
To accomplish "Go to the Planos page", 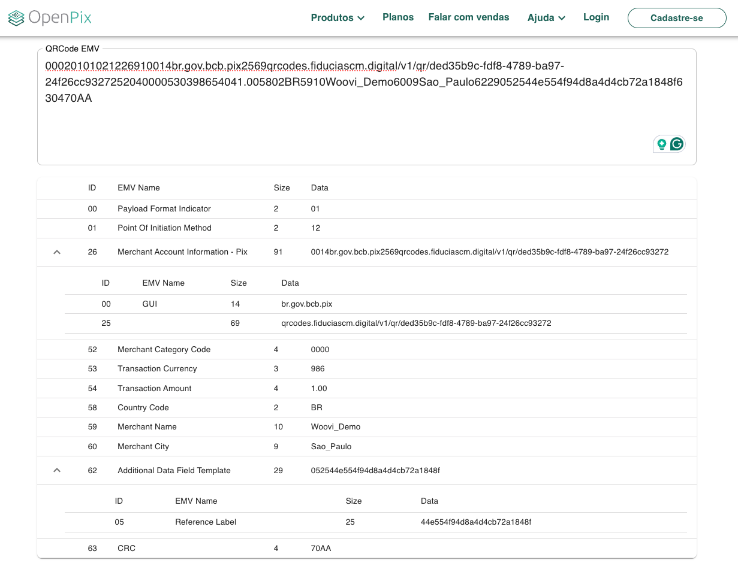I will [x=398, y=17].
